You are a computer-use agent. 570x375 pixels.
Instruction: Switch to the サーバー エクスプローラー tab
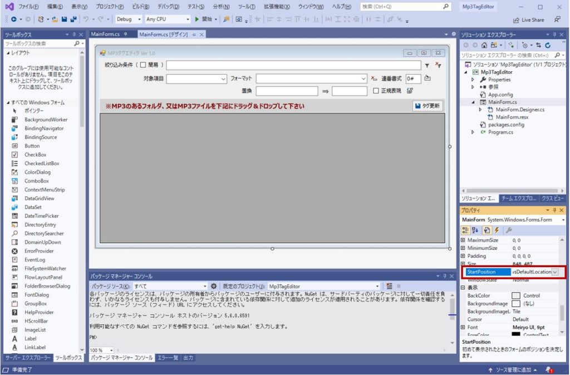[28, 358]
